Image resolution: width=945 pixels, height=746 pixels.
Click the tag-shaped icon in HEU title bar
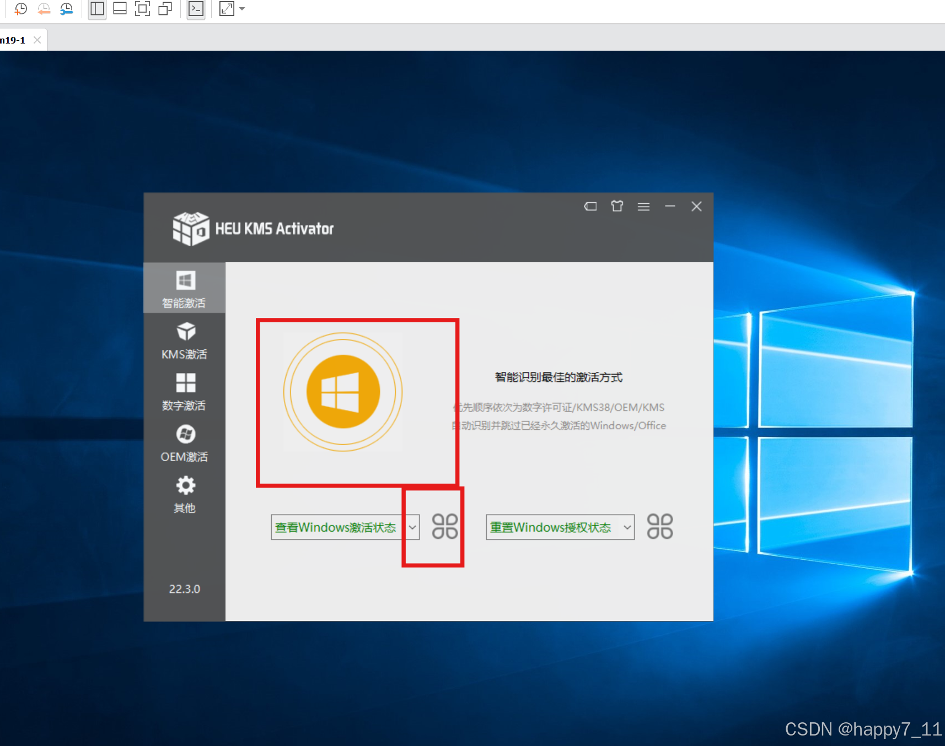tap(590, 207)
